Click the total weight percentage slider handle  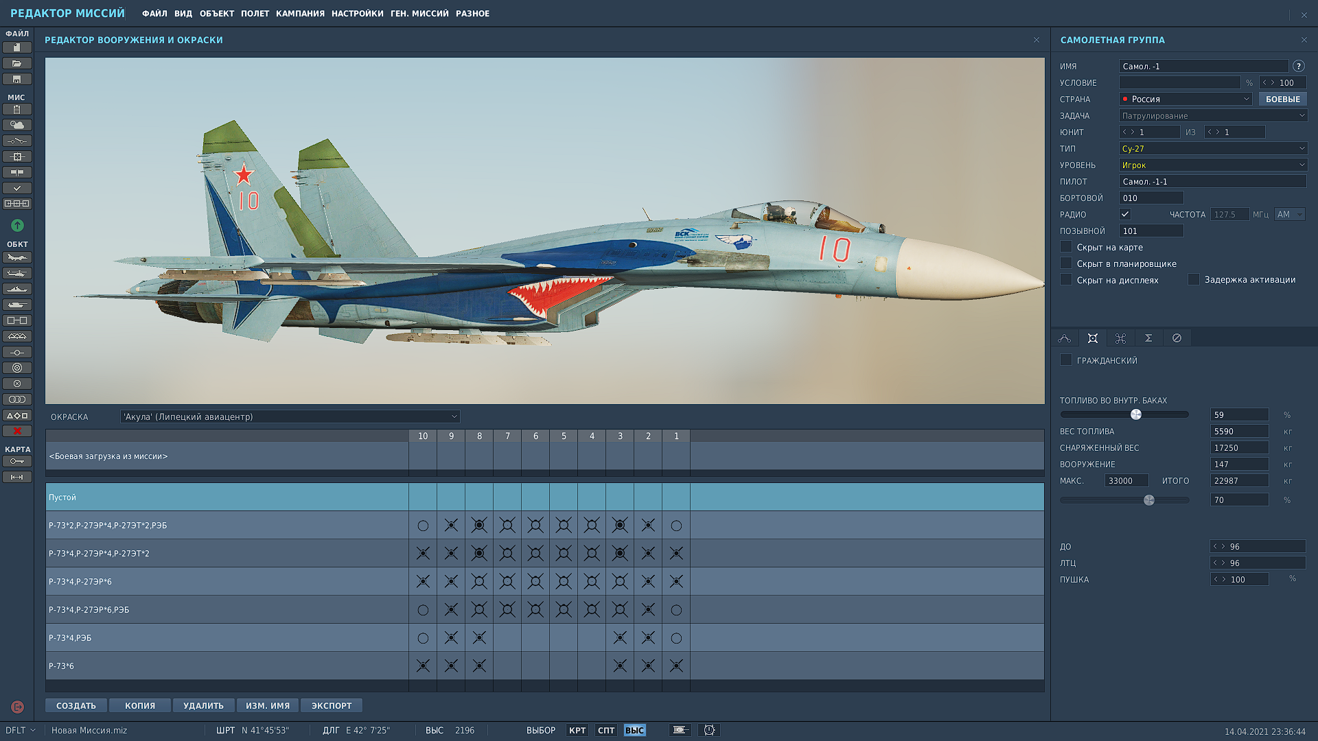[1149, 500]
